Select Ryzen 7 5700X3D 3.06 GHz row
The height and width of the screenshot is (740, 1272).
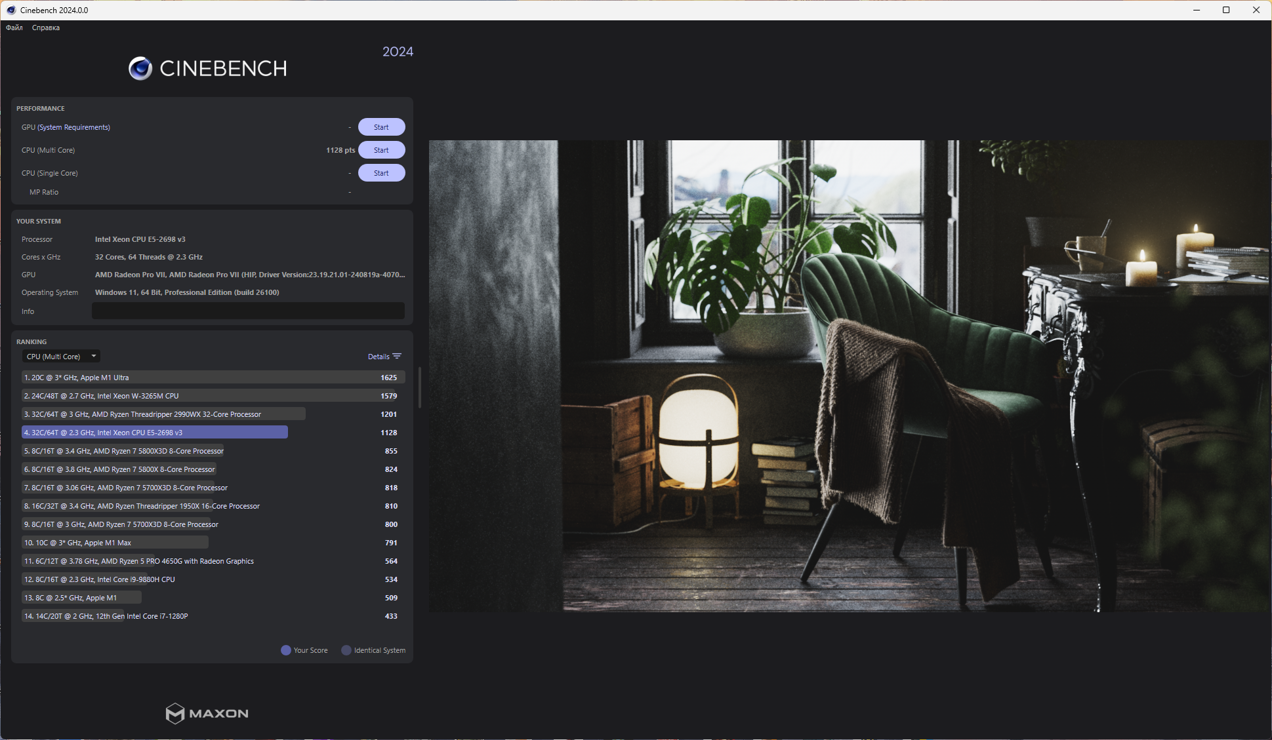(213, 488)
